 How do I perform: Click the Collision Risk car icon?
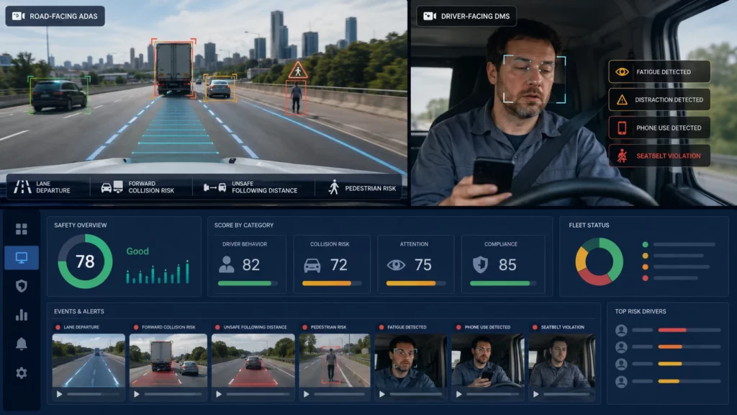pyautogui.click(x=312, y=265)
